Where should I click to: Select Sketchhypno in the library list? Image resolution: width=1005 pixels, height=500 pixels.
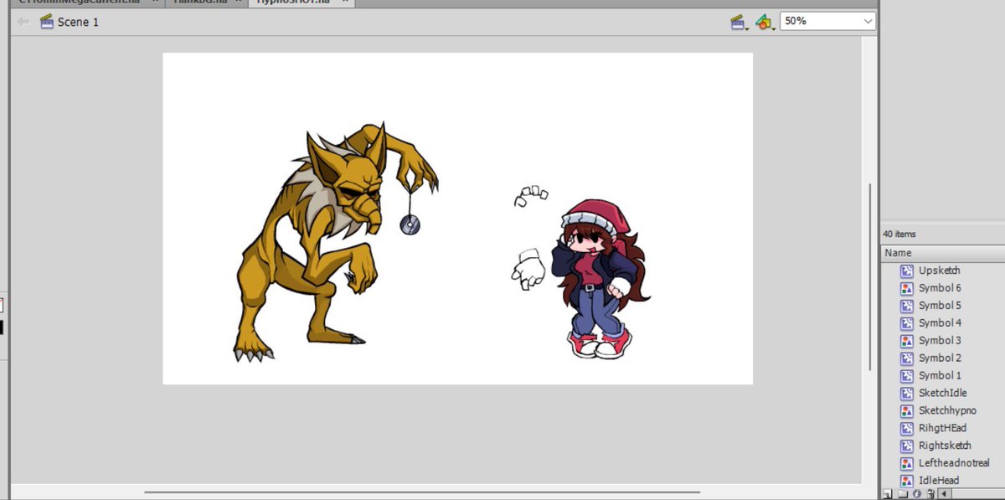[947, 411]
